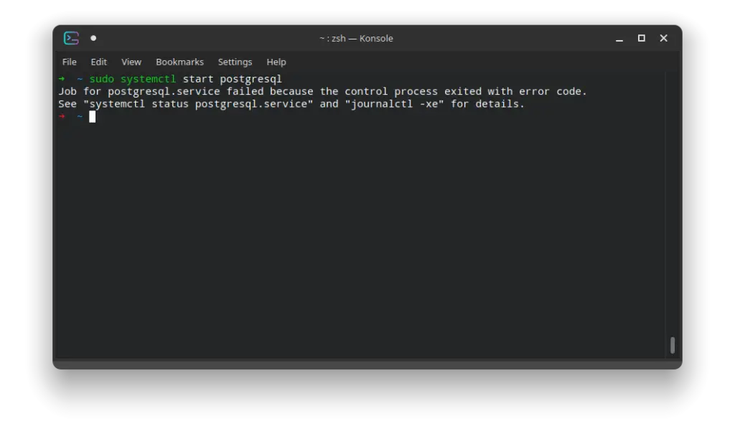Select the green arrow prompt symbol
The height and width of the screenshot is (429, 735).
[x=61, y=79]
